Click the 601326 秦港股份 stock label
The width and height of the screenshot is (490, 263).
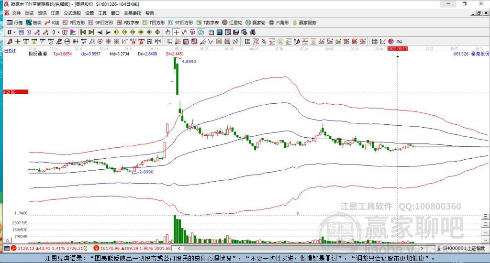click(471, 54)
